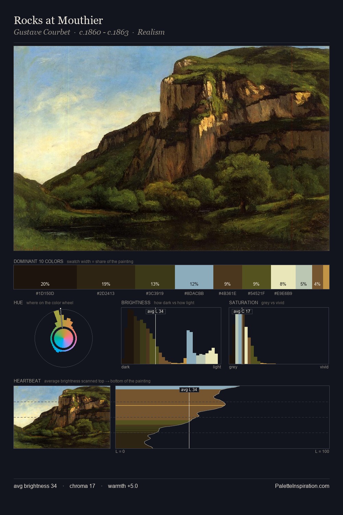Click the 'avg L 34' label in Brightness

click(155, 311)
